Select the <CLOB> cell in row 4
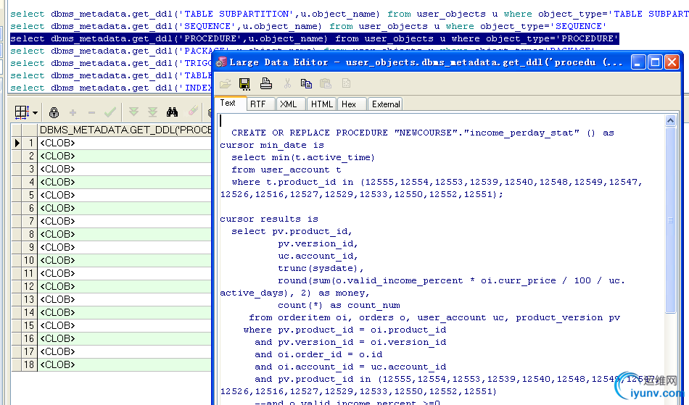This screenshot has width=689, height=405. [125, 182]
